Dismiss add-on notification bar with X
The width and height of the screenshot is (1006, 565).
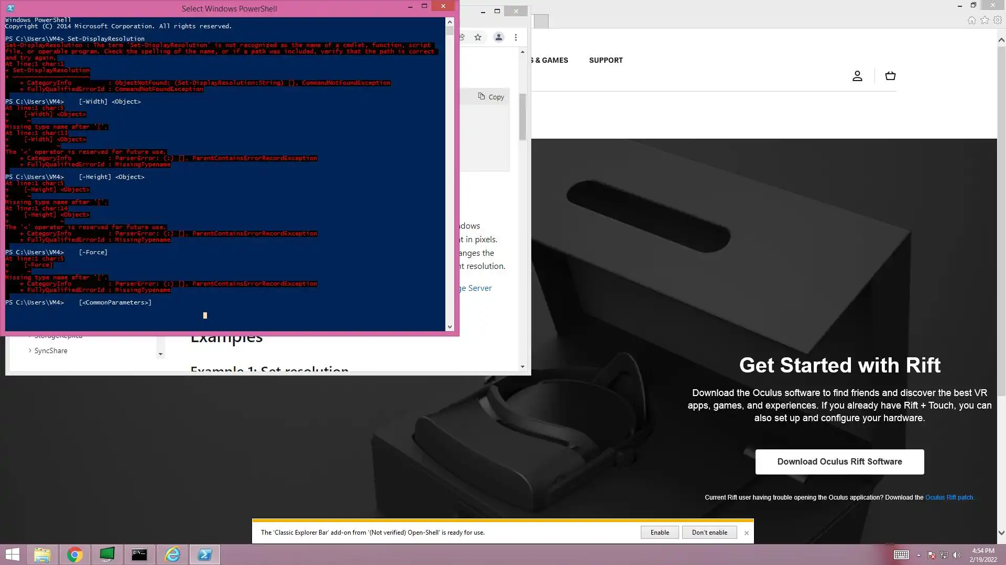click(x=747, y=533)
